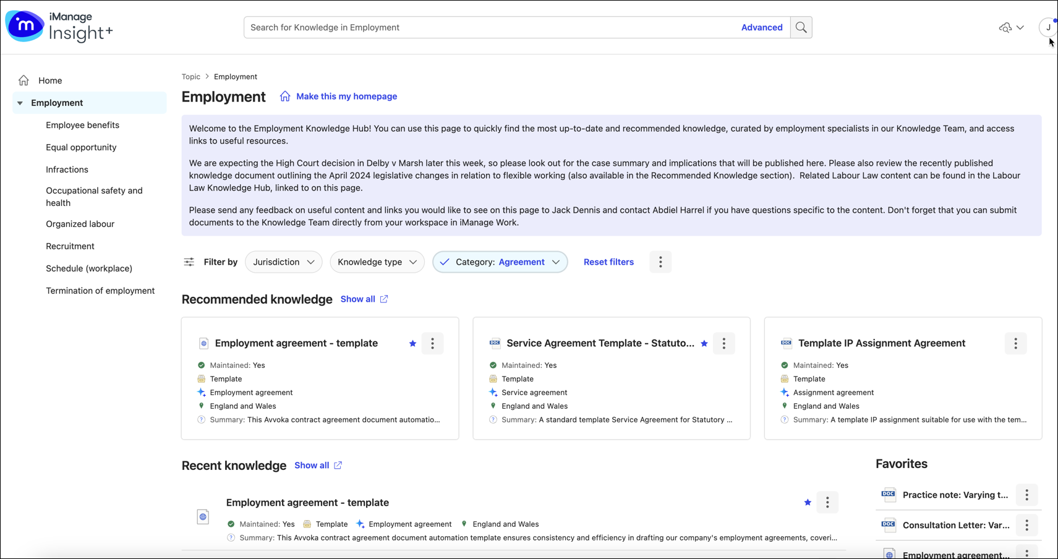The height and width of the screenshot is (559, 1058).
Task: Click the Home icon in the sidebar
Action: 23,80
